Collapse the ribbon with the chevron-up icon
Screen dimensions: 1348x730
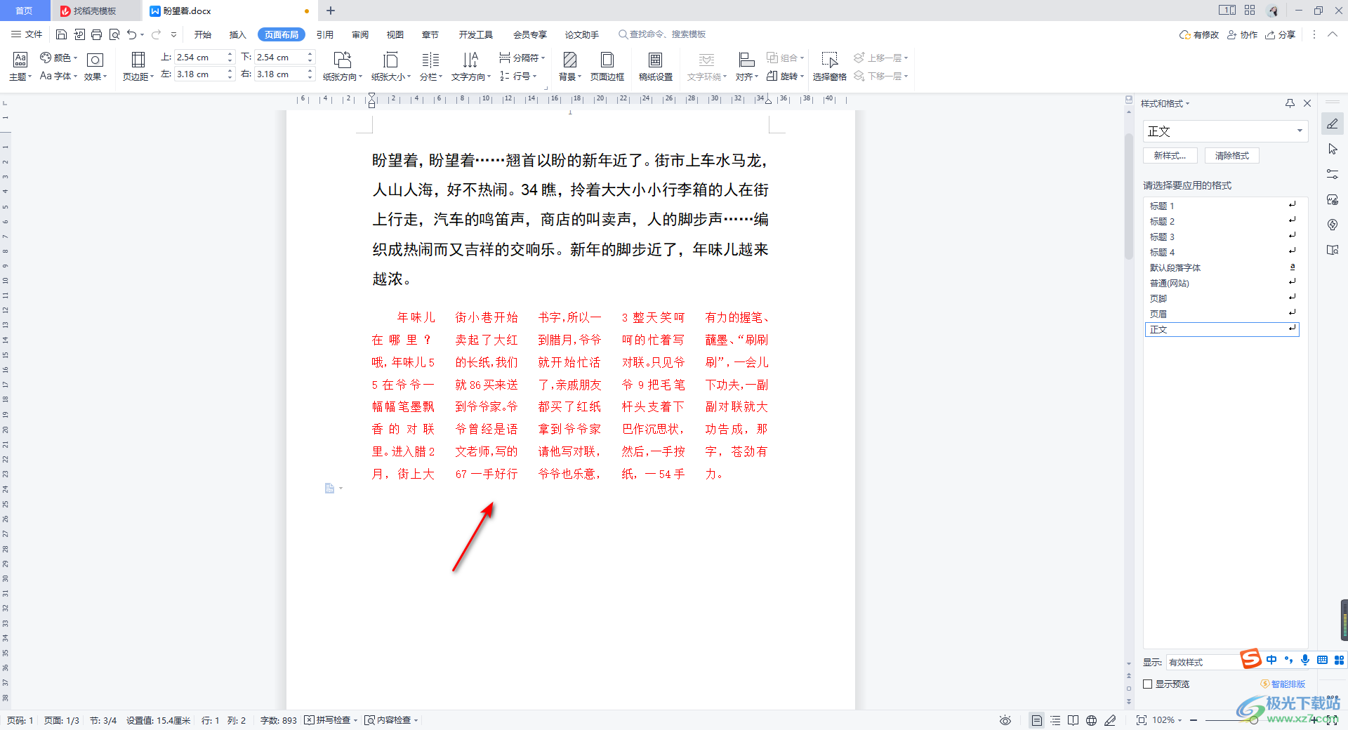pos(1332,34)
